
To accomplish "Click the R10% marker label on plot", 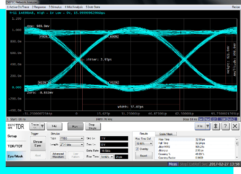I will point(43,83).
